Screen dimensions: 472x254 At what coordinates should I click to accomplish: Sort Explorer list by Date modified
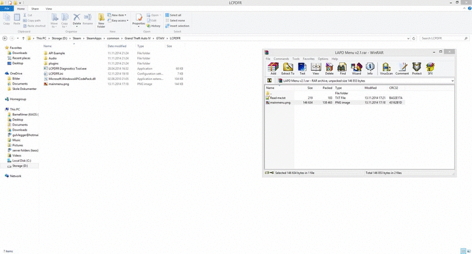click(x=117, y=46)
